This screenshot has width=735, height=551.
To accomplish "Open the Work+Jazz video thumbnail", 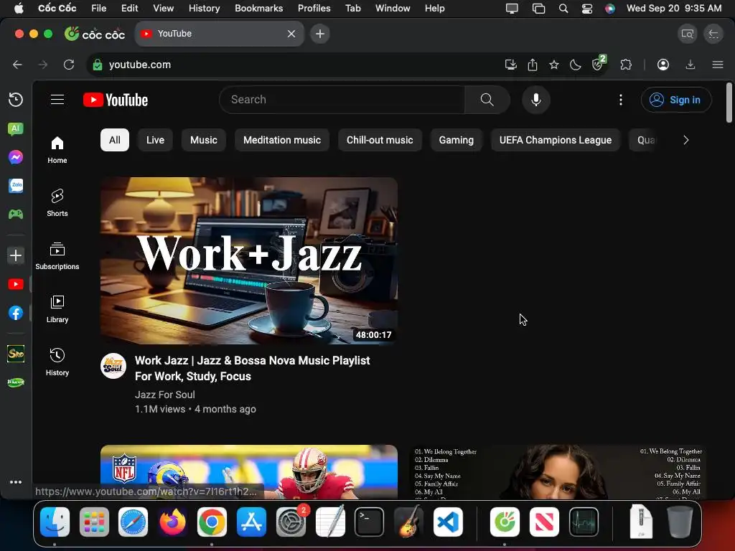I will (249, 260).
